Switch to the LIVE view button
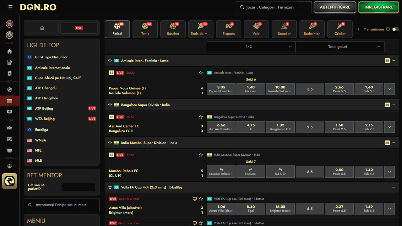 (x=79, y=28)
